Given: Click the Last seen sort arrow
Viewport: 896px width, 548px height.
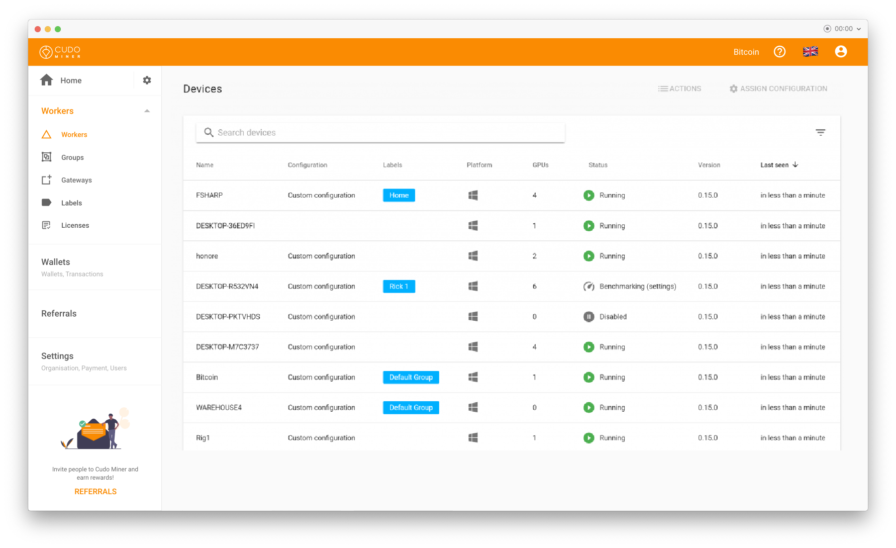Looking at the screenshot, I should [x=795, y=164].
